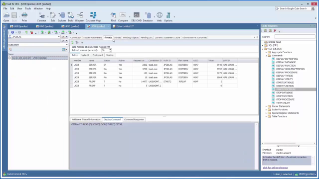Collapse the SQL (DB2ZOS) folder
Image resolution: width=319 pixels, height=179 pixels.
pyautogui.click(x=263, y=49)
